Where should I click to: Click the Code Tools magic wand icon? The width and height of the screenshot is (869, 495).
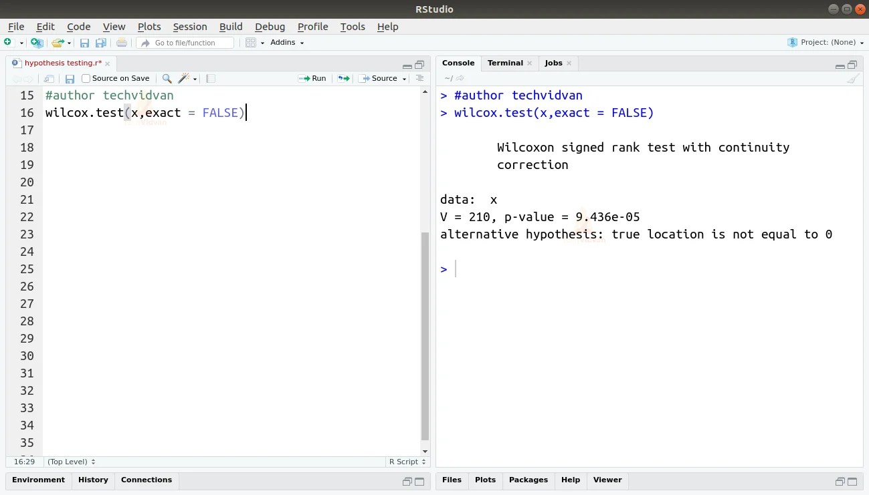183,78
